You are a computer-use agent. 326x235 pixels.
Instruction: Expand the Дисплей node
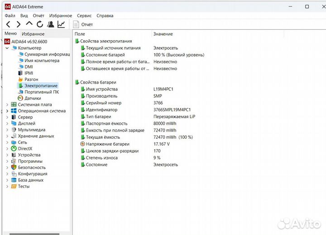pos(7,123)
